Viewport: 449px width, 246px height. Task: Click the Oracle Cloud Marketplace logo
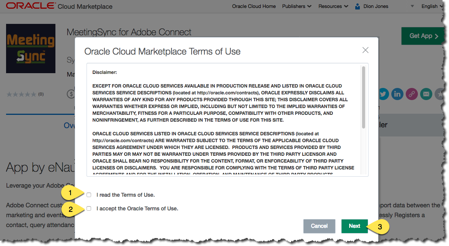59,6
